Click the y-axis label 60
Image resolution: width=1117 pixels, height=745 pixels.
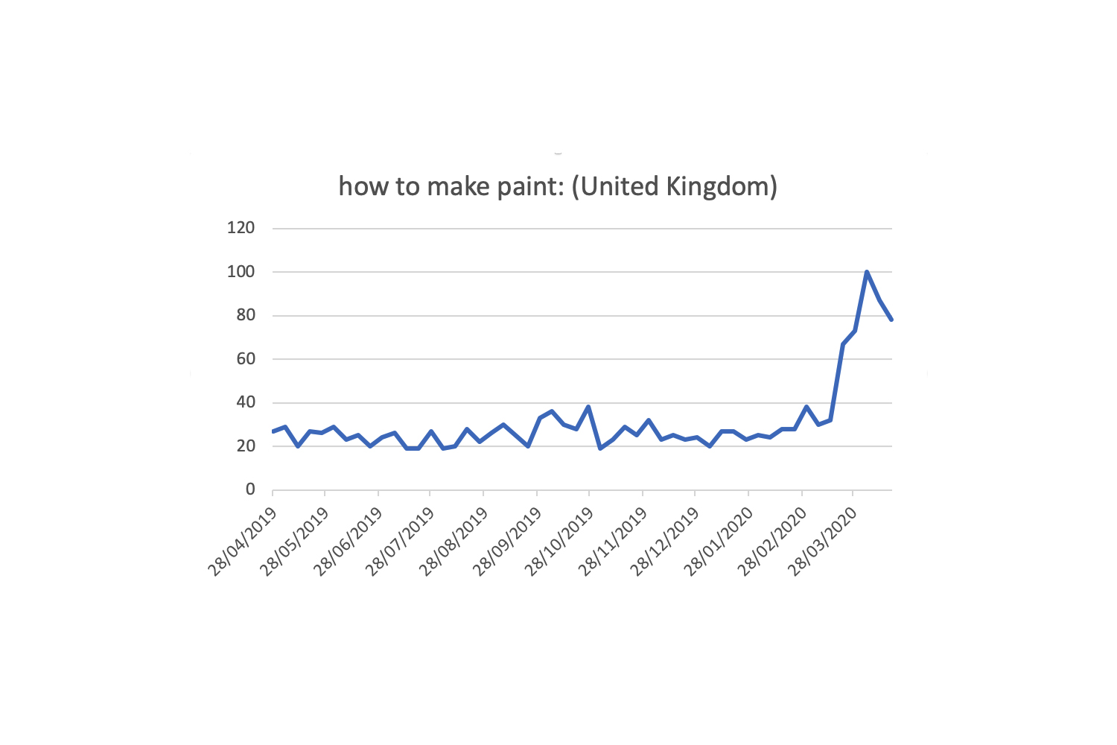click(245, 359)
